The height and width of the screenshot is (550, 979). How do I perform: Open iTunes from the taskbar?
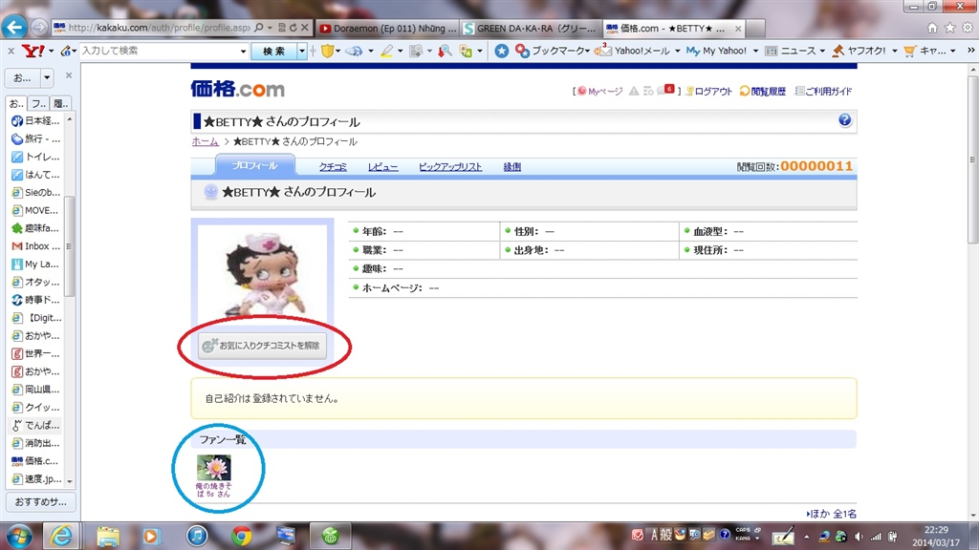(197, 535)
